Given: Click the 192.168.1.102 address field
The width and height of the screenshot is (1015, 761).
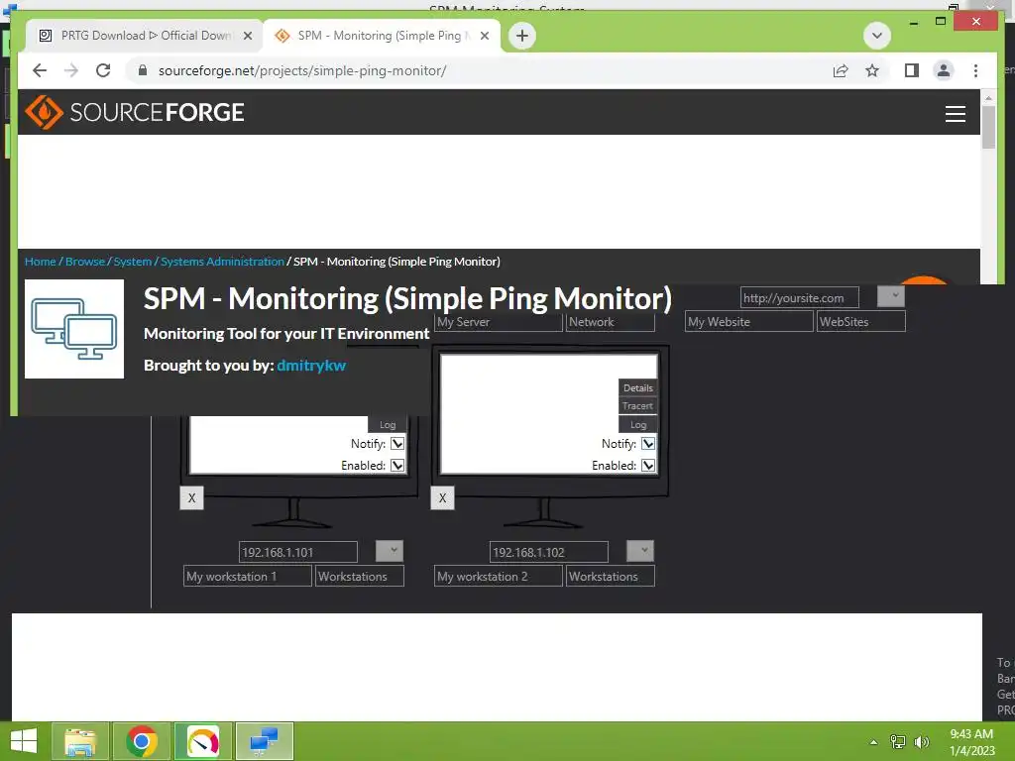Looking at the screenshot, I should pyautogui.click(x=548, y=552).
